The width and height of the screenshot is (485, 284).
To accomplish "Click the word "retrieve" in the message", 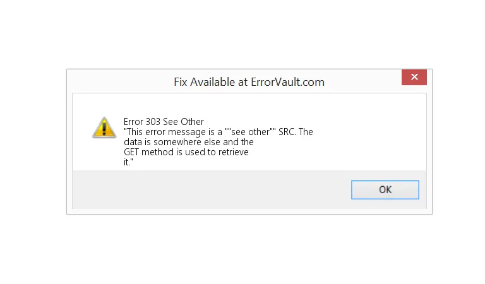I will (x=232, y=152).
